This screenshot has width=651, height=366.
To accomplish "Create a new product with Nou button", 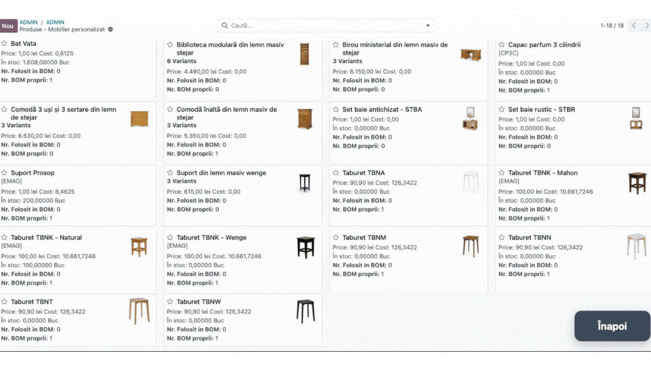I will click(x=8, y=26).
